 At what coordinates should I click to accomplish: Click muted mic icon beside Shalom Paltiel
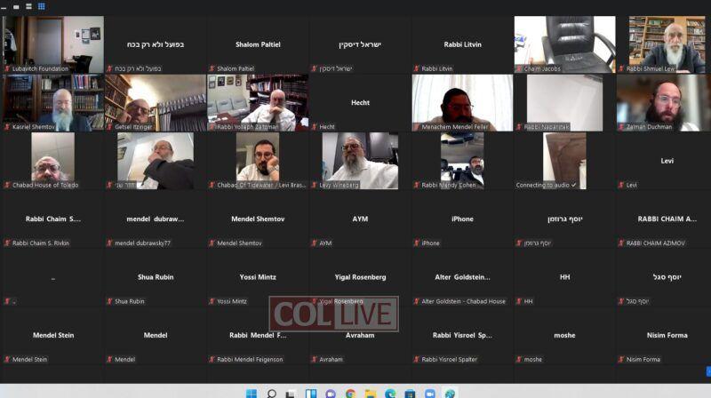[212, 68]
